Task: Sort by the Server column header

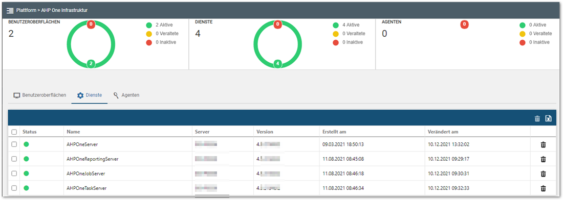Action: point(202,132)
